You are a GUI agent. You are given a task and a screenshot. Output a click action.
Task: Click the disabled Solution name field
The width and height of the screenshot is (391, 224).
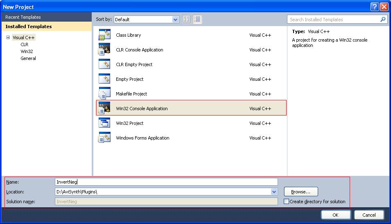166,202
